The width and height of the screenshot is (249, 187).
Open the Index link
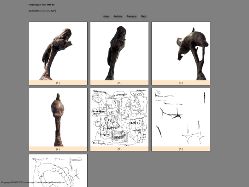(x=106, y=16)
